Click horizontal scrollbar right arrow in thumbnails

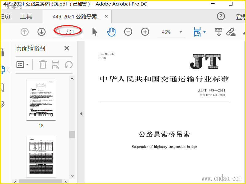[66, 182]
